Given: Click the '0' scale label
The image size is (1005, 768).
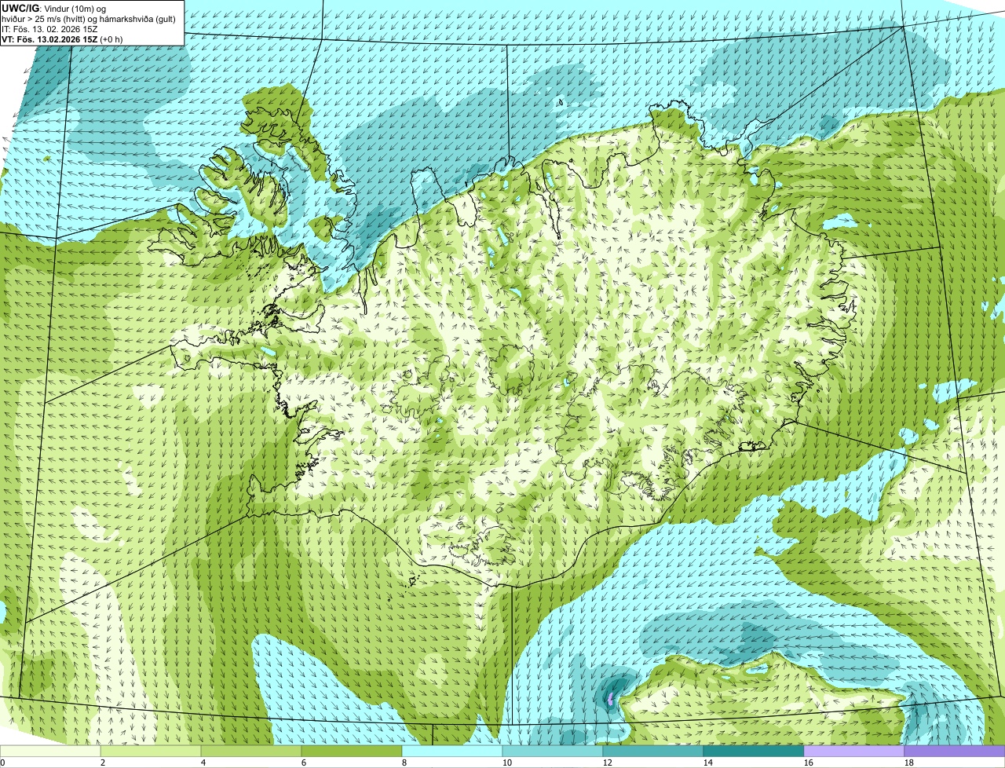Looking at the screenshot, I should click(x=2, y=763).
